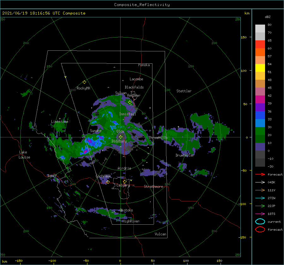Click the red forecast ellipse legend icon
Viewport: 284px width, 265px height.
click(x=260, y=229)
